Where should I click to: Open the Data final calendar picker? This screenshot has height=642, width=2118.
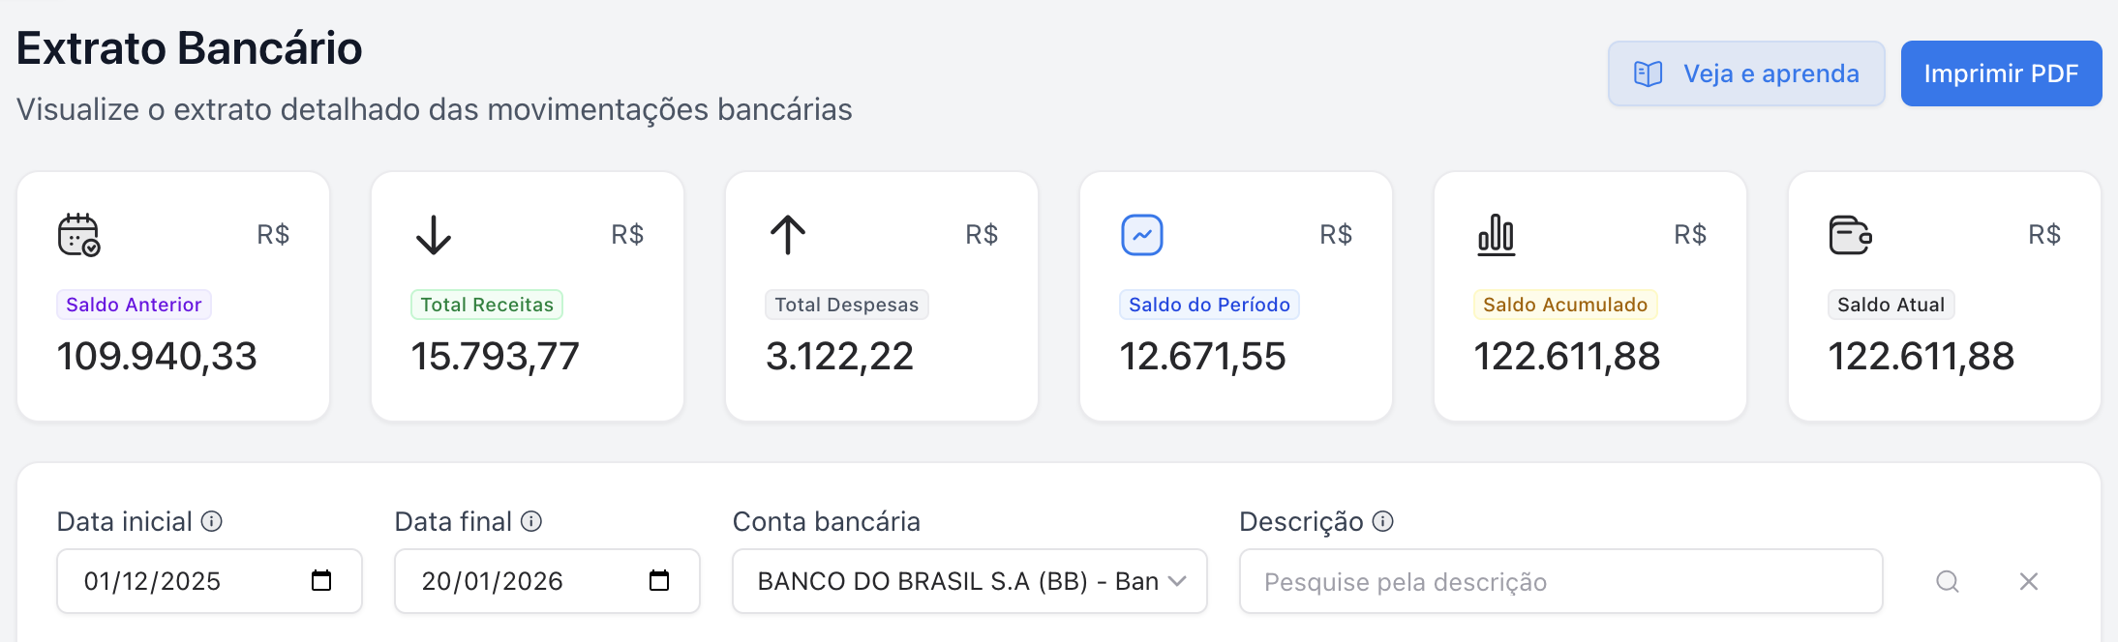click(x=659, y=581)
